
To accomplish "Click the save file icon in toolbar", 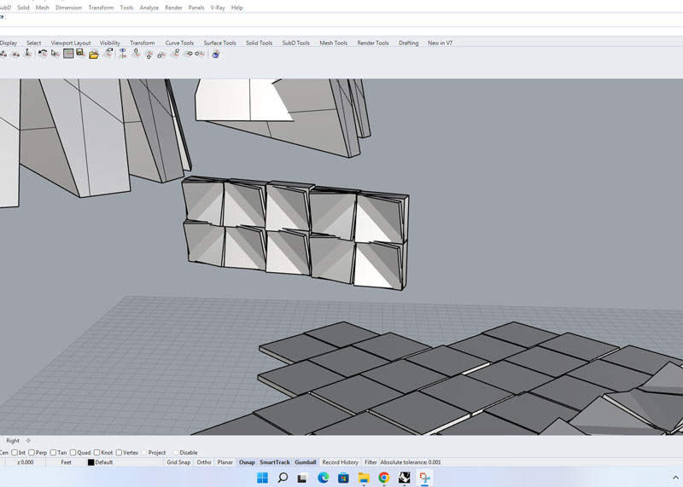I will (x=80, y=54).
